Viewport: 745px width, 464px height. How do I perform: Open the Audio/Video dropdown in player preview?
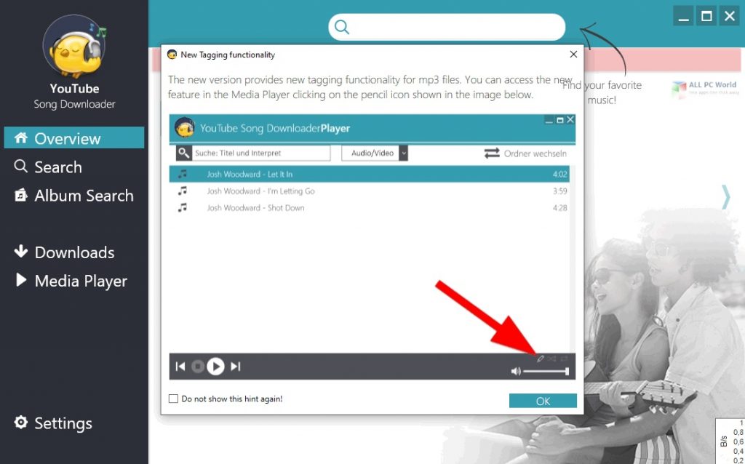click(x=375, y=153)
